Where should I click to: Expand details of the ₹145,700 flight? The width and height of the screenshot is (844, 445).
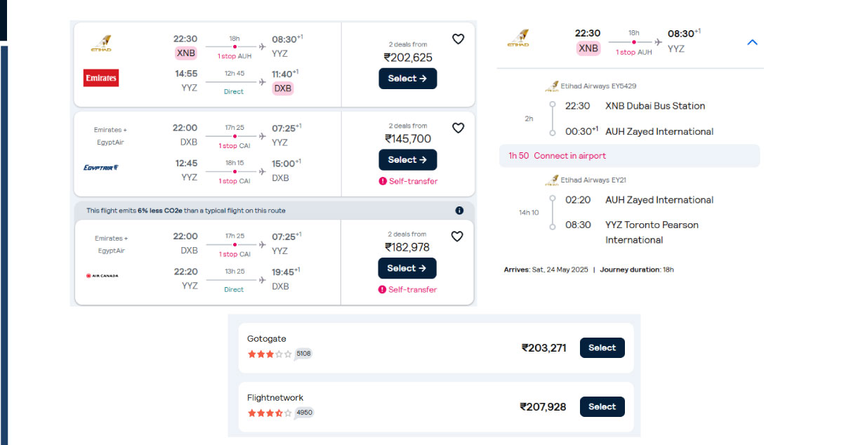click(407, 159)
